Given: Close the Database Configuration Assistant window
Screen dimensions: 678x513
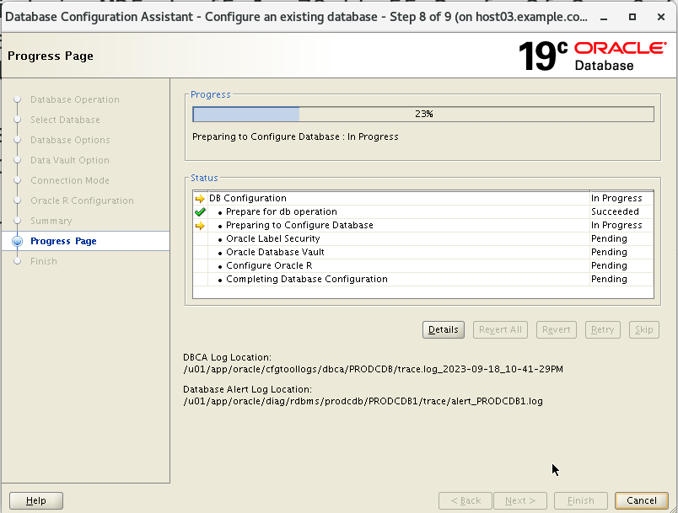Looking at the screenshot, I should point(660,18).
